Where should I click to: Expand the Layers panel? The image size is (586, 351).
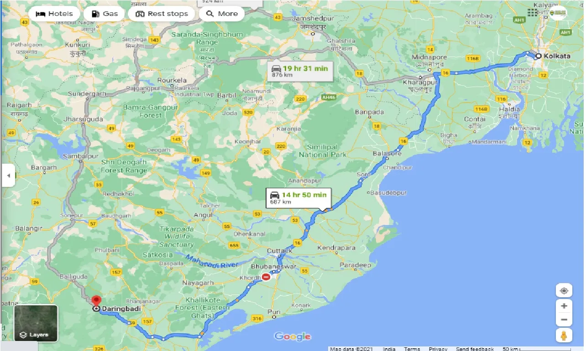tap(36, 334)
